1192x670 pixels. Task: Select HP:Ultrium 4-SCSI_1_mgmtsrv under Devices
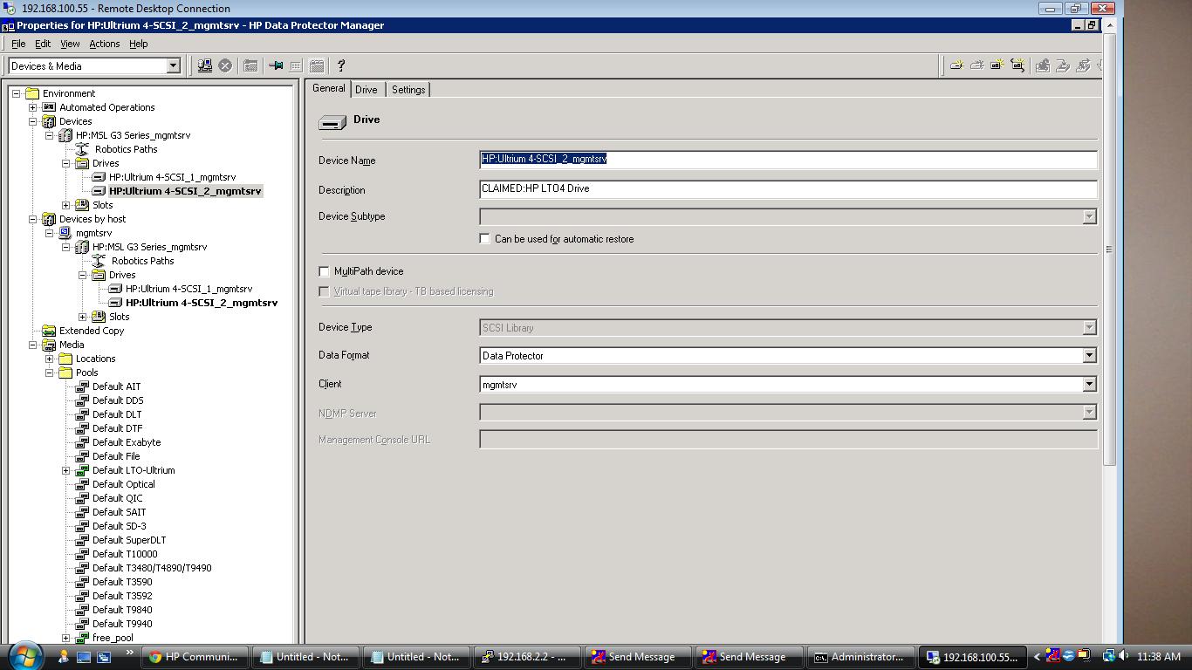172,177
